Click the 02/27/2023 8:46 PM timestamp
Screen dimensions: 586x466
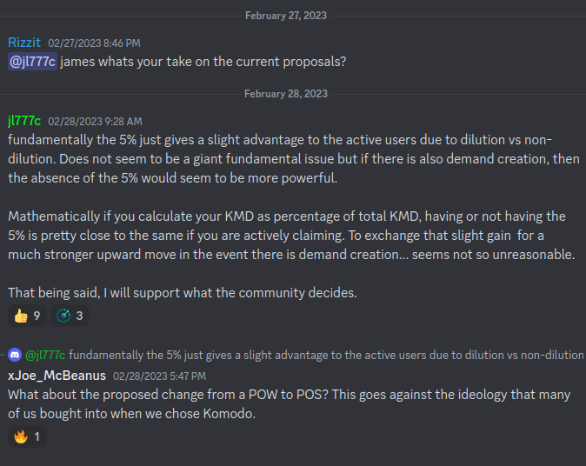click(x=94, y=43)
